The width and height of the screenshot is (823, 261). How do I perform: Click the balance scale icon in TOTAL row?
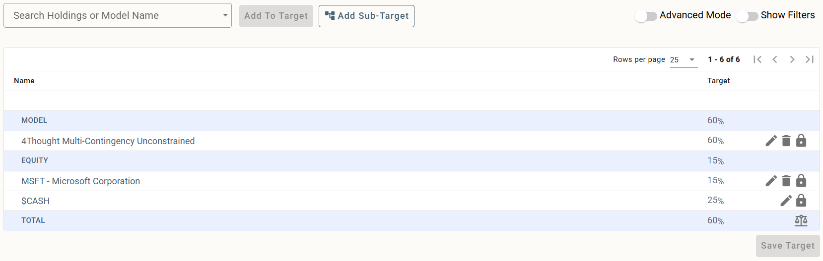tap(801, 220)
